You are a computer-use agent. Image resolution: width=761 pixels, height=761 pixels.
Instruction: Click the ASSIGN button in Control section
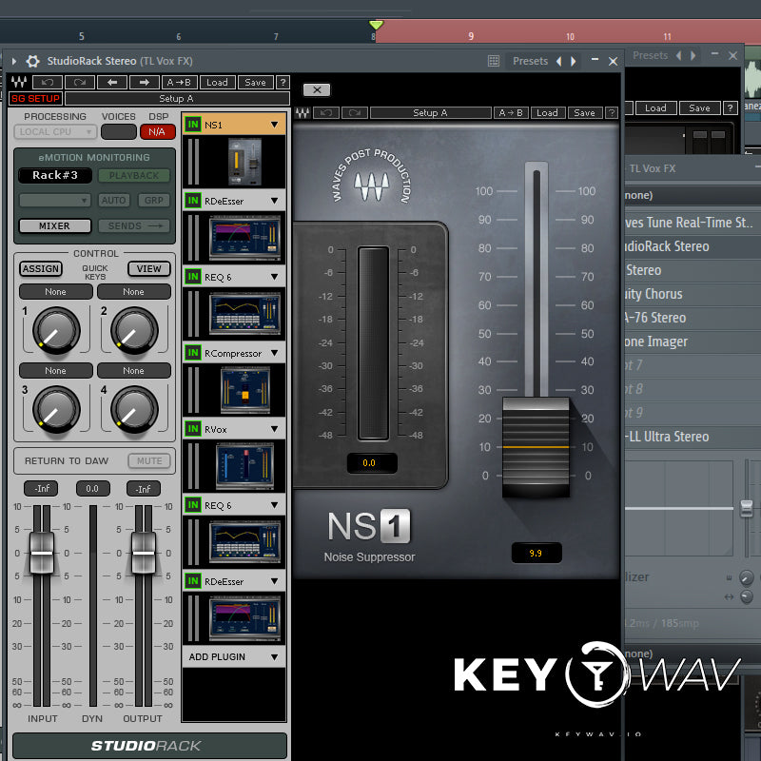click(x=41, y=269)
